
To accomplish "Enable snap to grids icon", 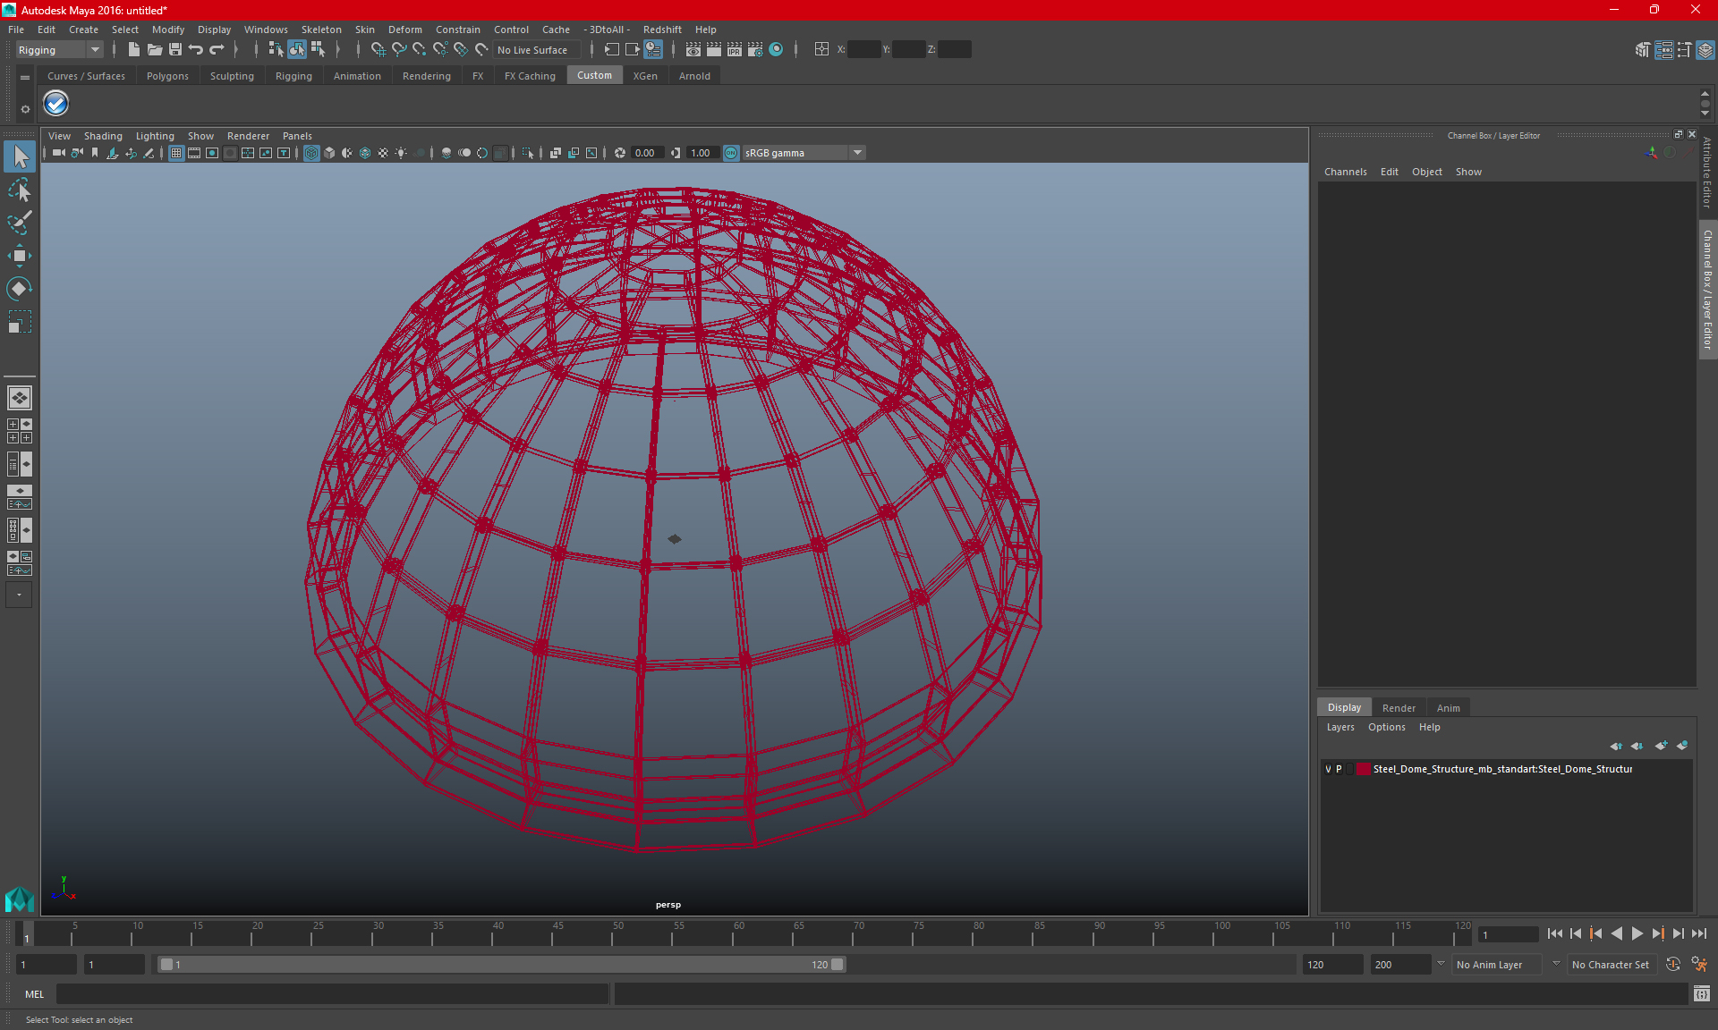I will coord(378,50).
